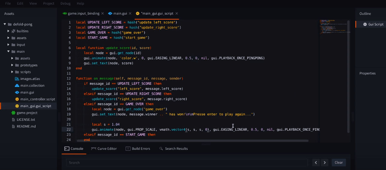Clear the console output
The image size is (386, 170).
click(339, 162)
